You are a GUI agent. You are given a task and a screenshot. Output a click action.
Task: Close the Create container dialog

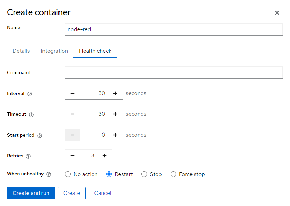pos(277,13)
